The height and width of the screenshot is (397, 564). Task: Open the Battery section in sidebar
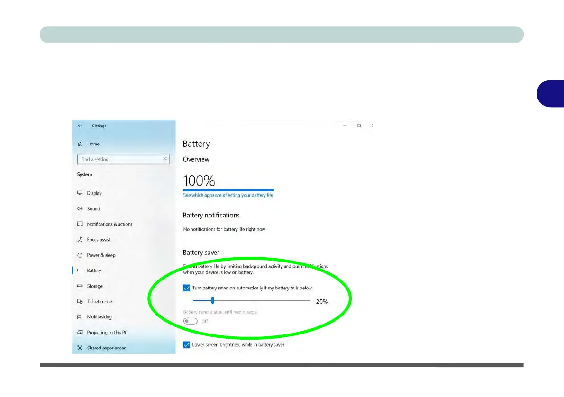pyautogui.click(x=94, y=271)
